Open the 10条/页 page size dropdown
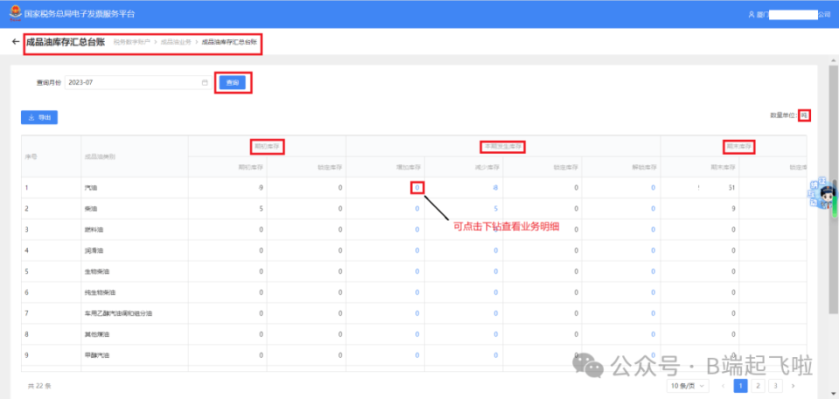 tap(688, 386)
